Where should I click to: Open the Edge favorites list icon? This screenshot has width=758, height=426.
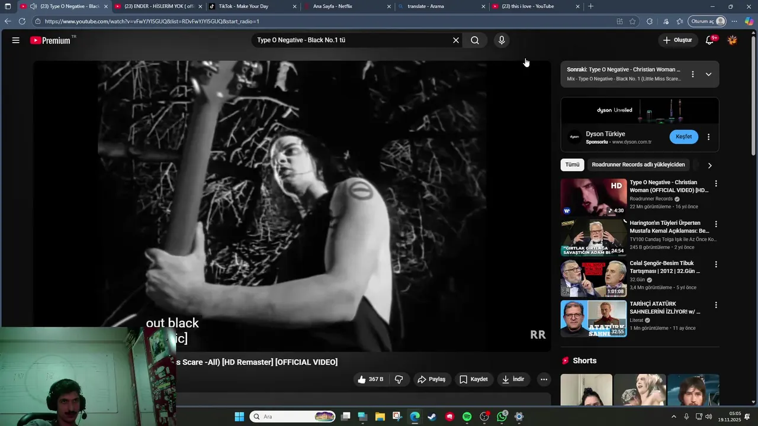[x=680, y=21]
